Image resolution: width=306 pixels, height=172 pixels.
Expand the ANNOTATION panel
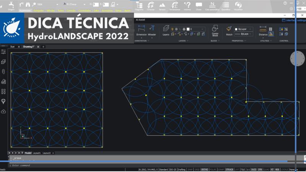(x=142, y=41)
